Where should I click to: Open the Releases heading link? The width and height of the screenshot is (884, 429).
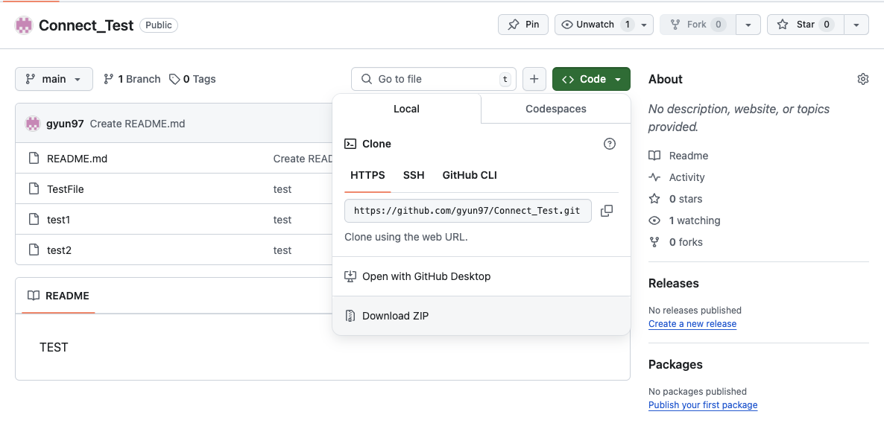pos(674,283)
